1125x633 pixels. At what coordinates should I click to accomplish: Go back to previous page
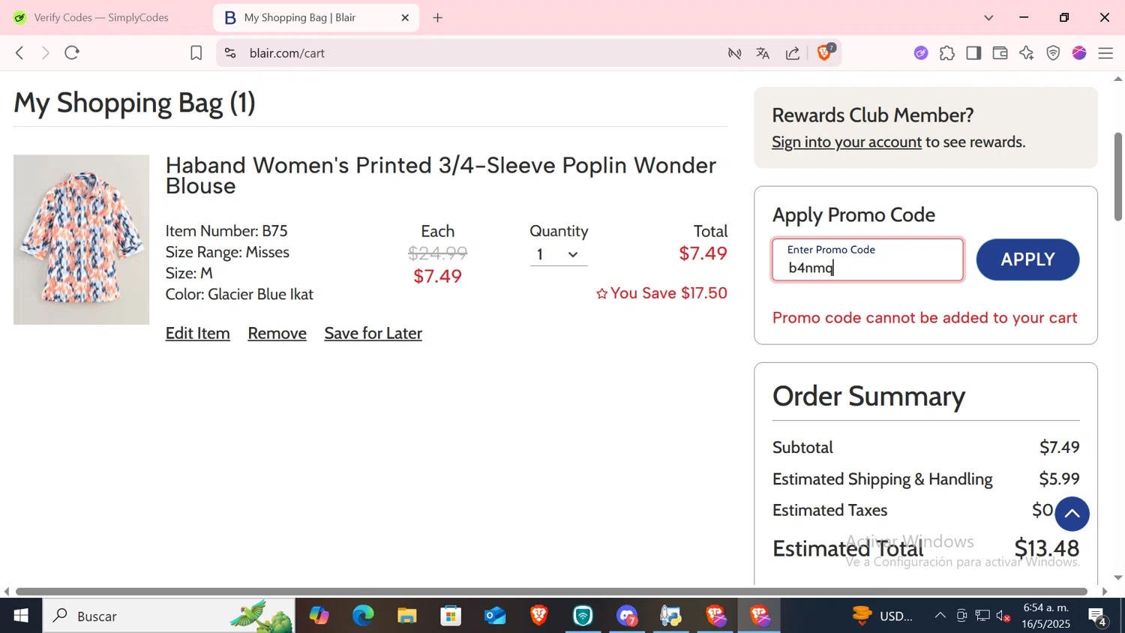pos(19,52)
